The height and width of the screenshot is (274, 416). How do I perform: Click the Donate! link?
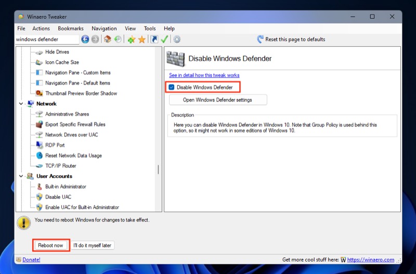tap(31, 259)
